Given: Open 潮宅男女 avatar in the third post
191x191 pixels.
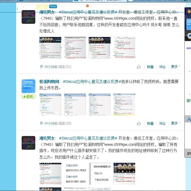Looking at the screenshot, I should tap(28, 143).
